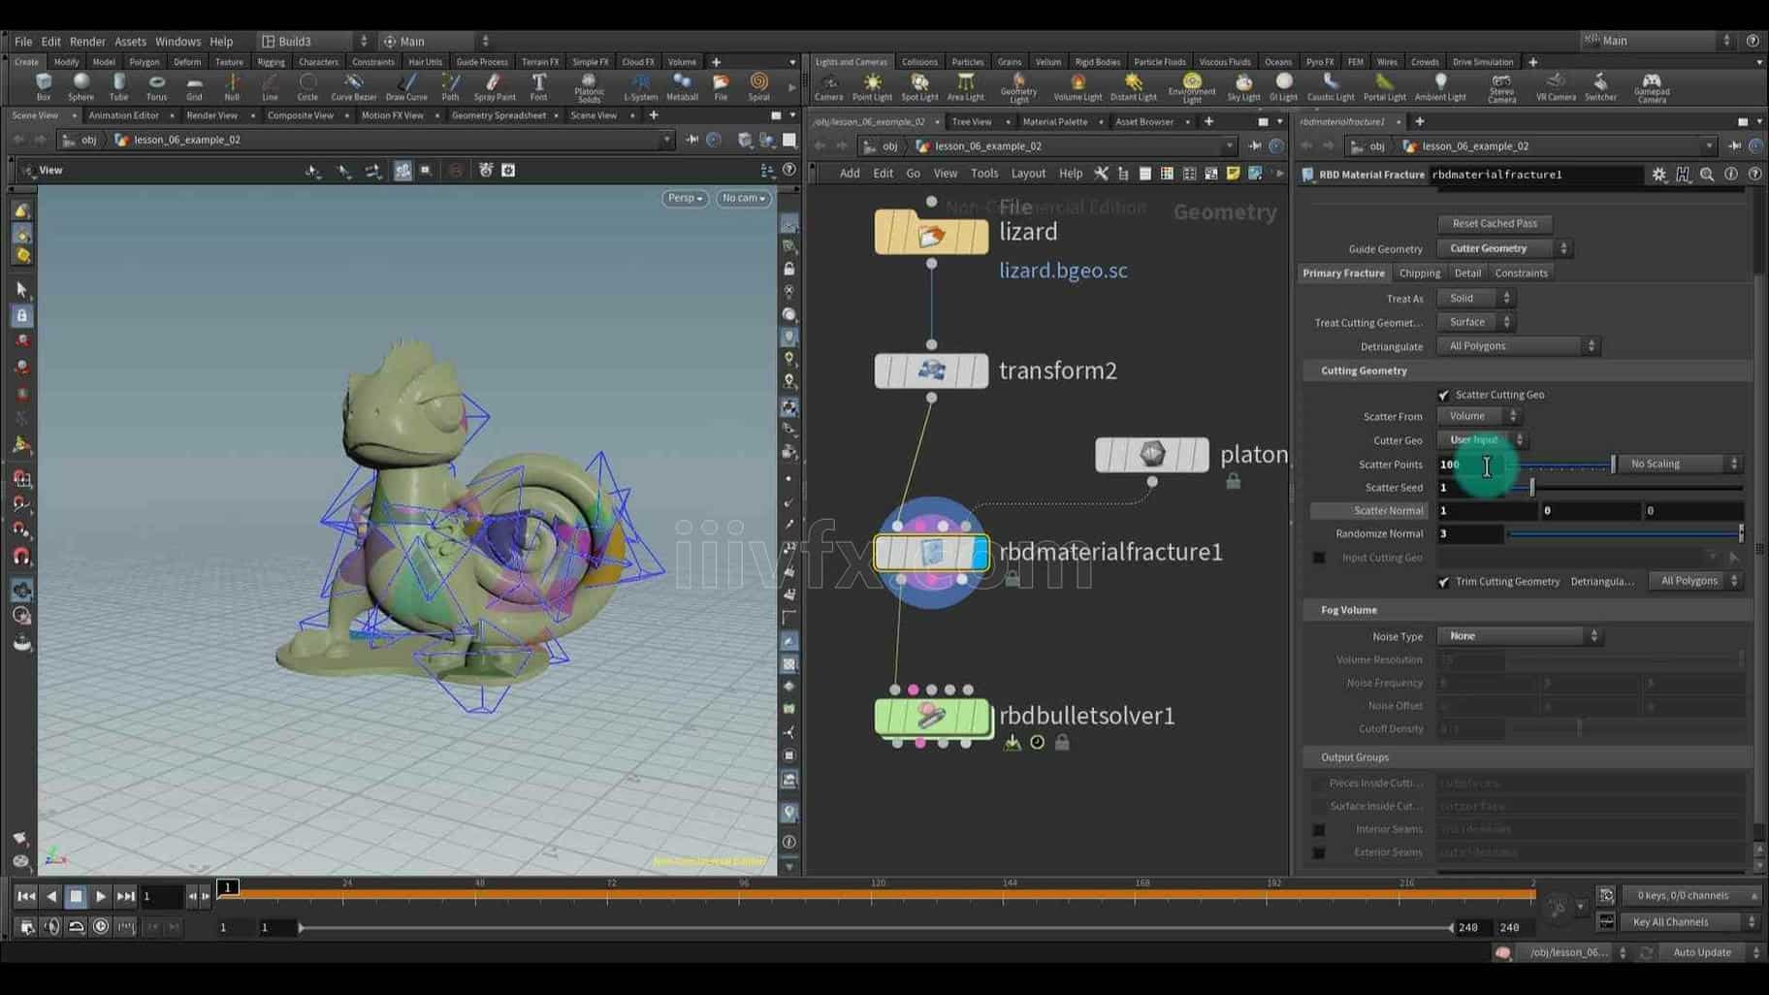Viewport: 1769px width, 995px height.
Task: Select the L-System shelf tool
Action: pos(640,87)
